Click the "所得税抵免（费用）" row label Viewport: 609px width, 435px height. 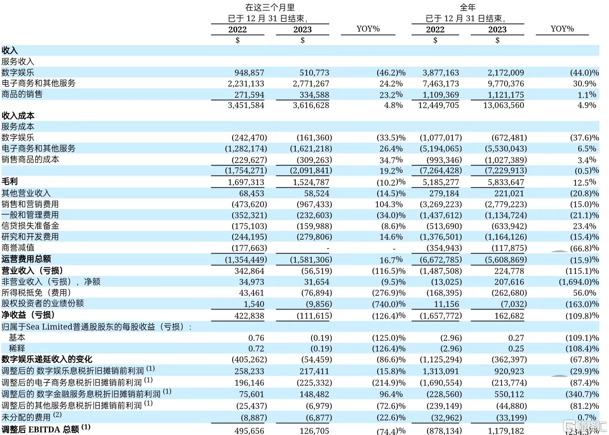(36, 293)
